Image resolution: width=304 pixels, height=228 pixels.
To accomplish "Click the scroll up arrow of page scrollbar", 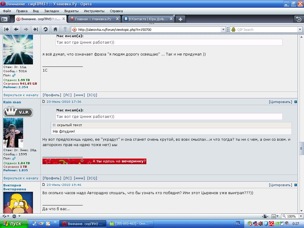I will [301, 37].
